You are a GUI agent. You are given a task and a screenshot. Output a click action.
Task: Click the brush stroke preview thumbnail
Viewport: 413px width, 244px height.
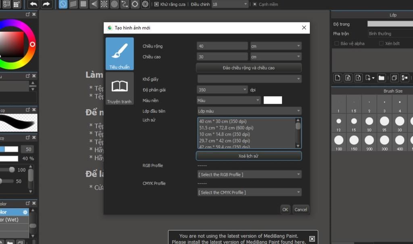point(19,122)
